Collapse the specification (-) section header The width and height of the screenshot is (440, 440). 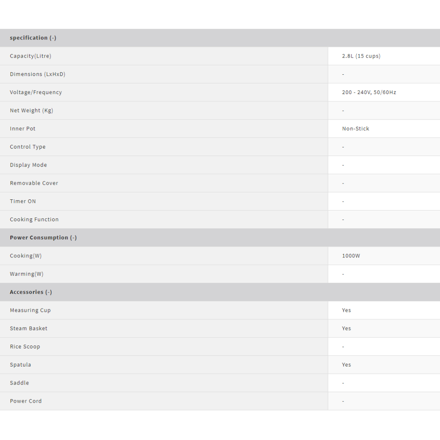[x=33, y=38]
